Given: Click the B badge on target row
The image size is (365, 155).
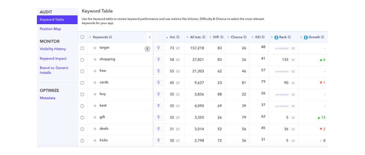Looking at the screenshot, I should [x=148, y=49].
